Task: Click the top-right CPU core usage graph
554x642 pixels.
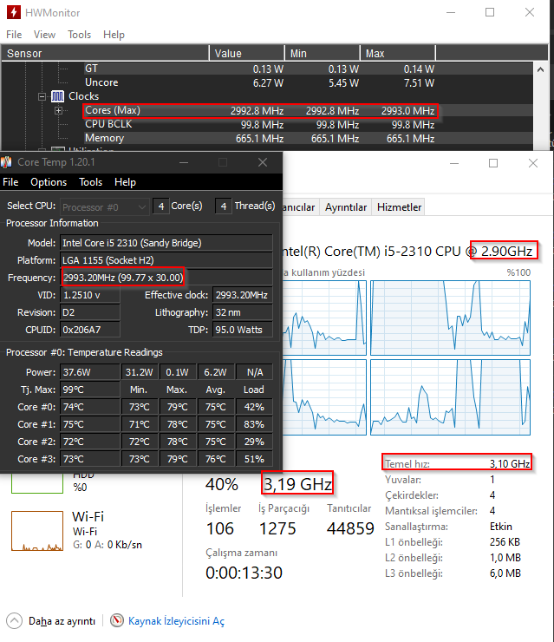Action: [x=451, y=318]
